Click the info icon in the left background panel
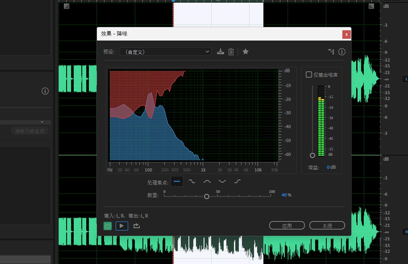This screenshot has height=264, width=408. [45, 91]
